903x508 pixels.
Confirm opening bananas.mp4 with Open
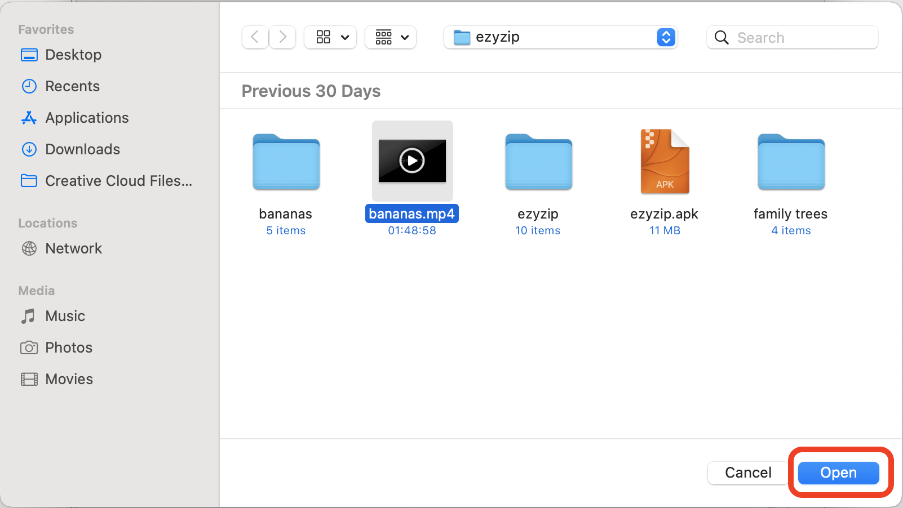(838, 473)
